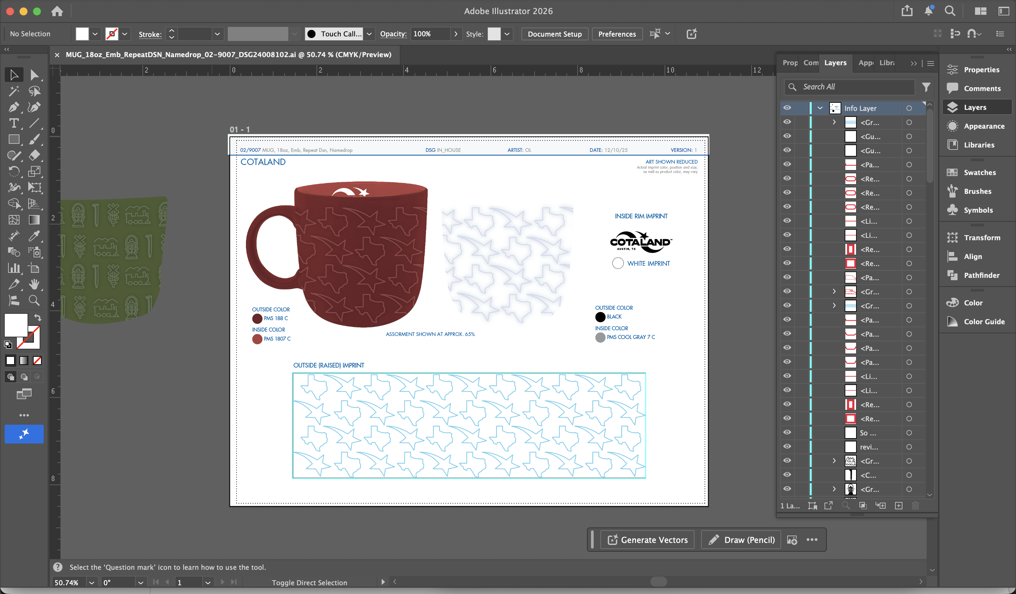This screenshot has height=594, width=1016.
Task: Click the Search All field in Layers
Action: [850, 87]
